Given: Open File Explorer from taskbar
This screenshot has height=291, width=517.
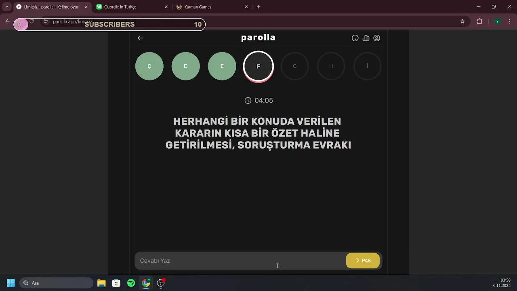Looking at the screenshot, I should coord(101,283).
